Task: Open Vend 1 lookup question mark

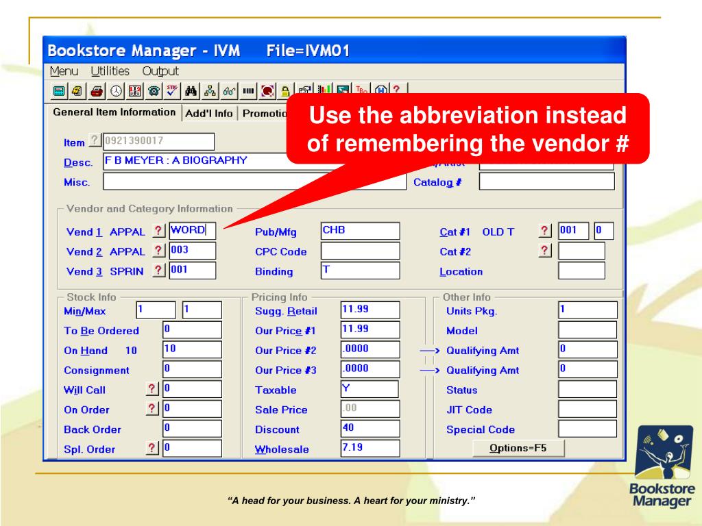Action: (158, 231)
